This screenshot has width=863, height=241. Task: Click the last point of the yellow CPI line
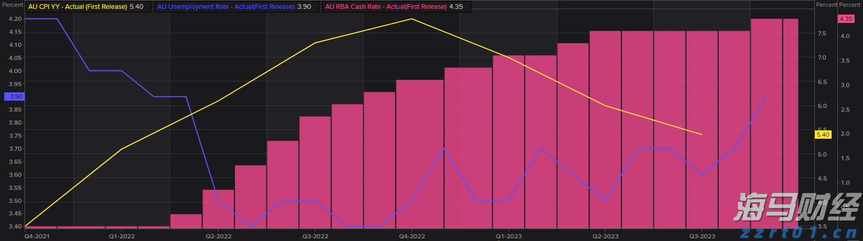point(701,135)
